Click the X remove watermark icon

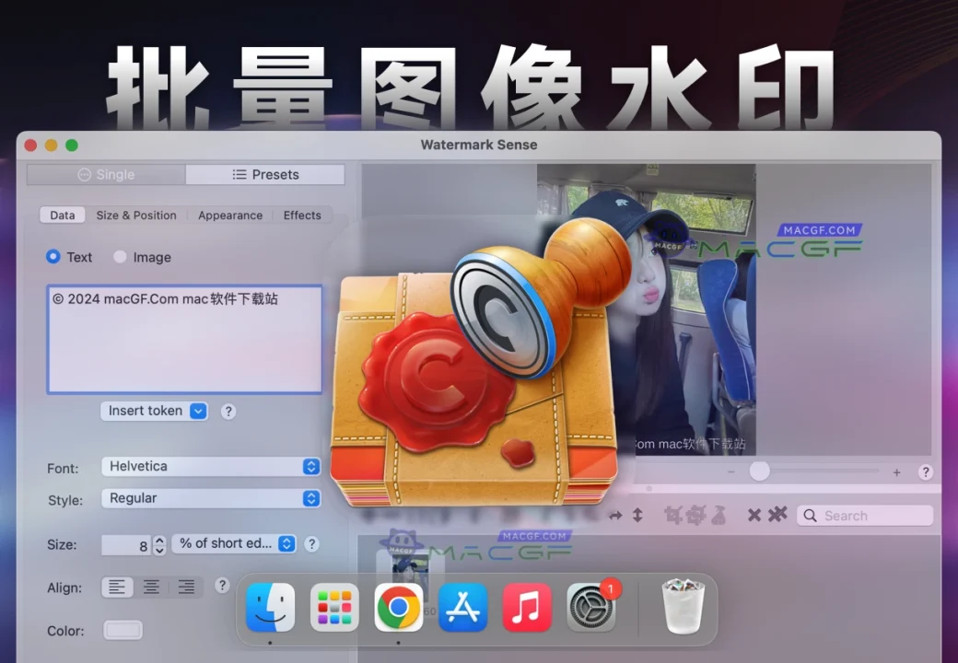pyautogui.click(x=753, y=516)
